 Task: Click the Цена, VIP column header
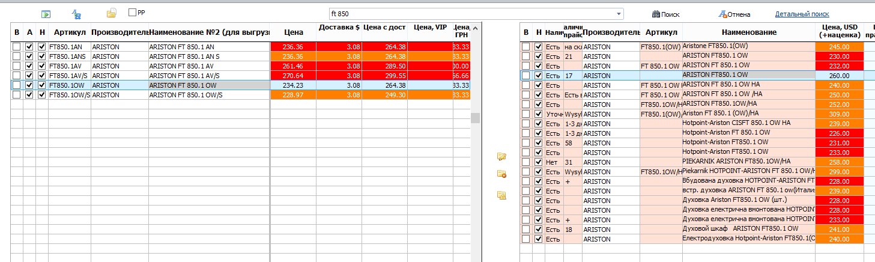[430, 28]
